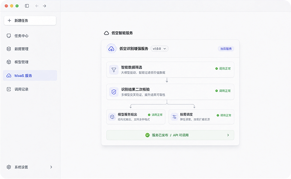Click the MaaS 服务 cloud icon
Viewport: 291px width, 179px height.
point(9,76)
